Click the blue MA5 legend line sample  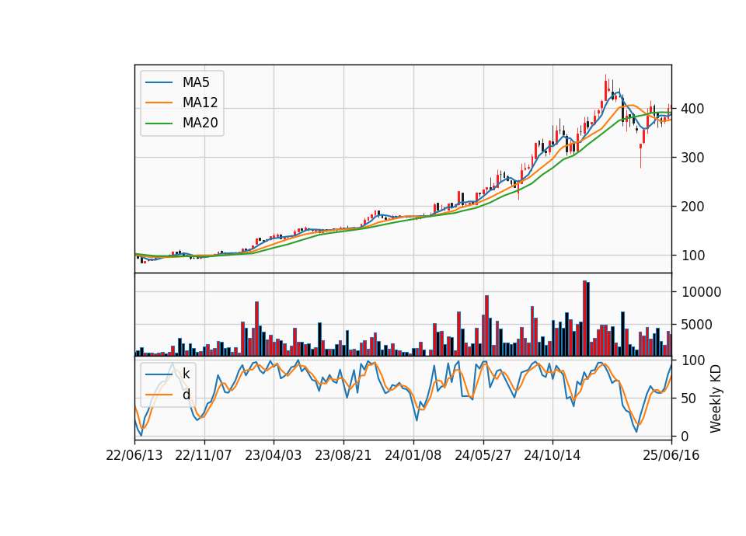tap(159, 82)
